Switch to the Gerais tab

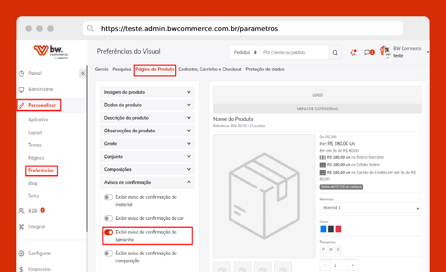[x=102, y=69]
